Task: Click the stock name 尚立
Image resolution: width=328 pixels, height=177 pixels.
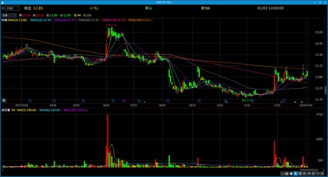Action: tap(27, 8)
